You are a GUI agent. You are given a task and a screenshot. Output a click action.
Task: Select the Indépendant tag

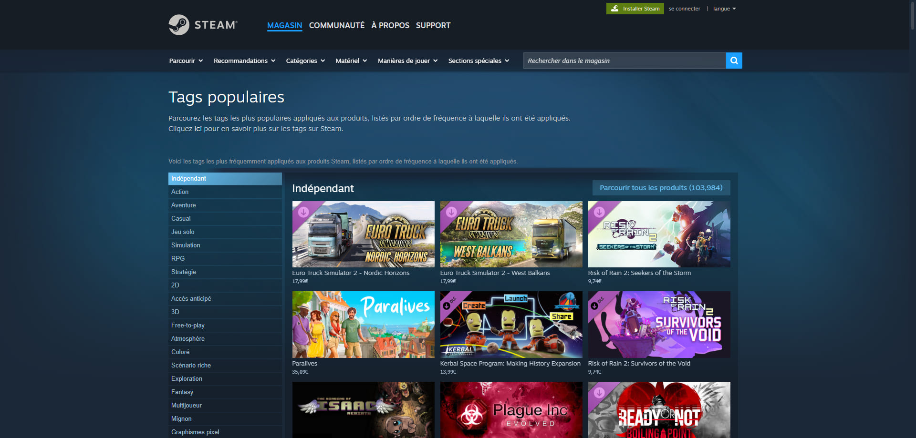(x=225, y=178)
